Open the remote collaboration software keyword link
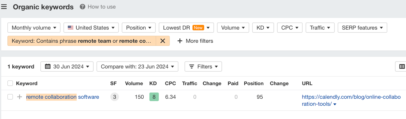 [62, 97]
